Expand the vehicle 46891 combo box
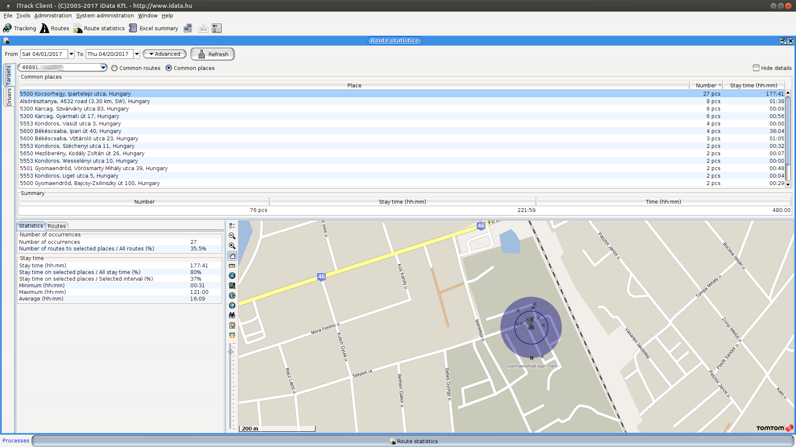Screen dimensions: 796x447 [103, 67]
